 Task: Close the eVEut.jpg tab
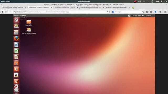(26, 8)
